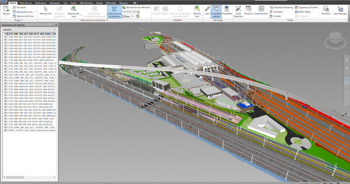Switch to the Début ribbon tab

[13, 3]
